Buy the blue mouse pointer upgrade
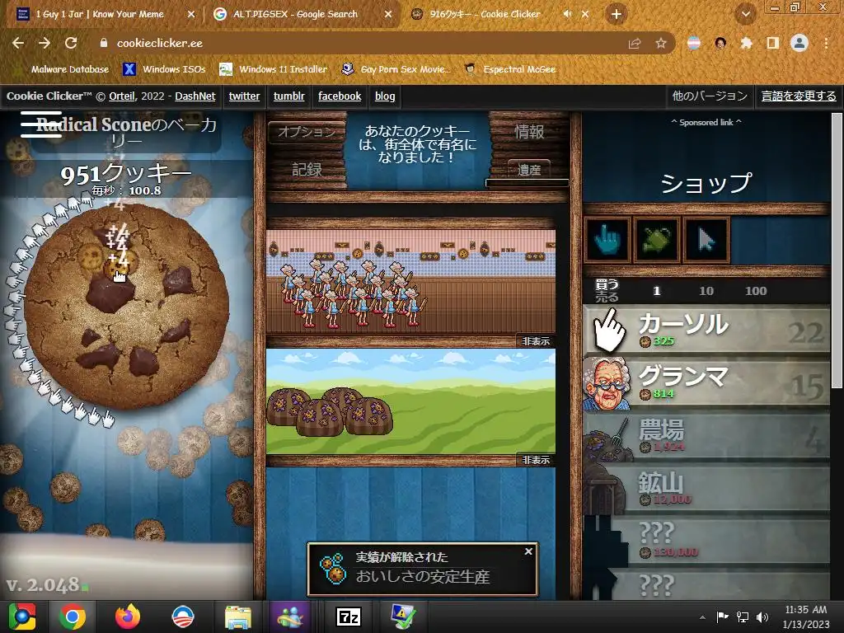The width and height of the screenshot is (844, 633). (706, 240)
